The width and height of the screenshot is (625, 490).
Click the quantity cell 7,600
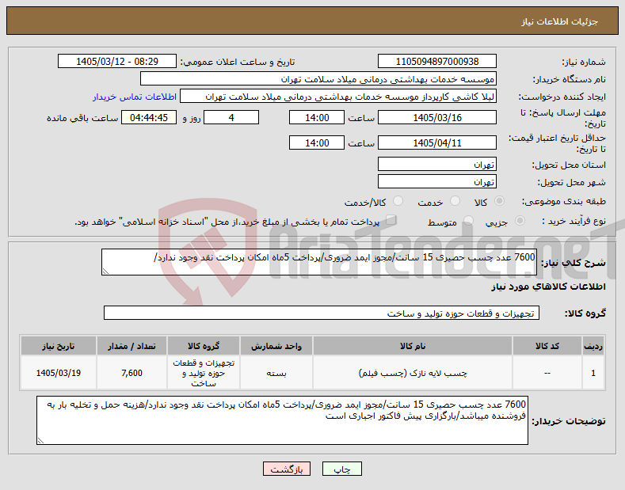pyautogui.click(x=131, y=374)
